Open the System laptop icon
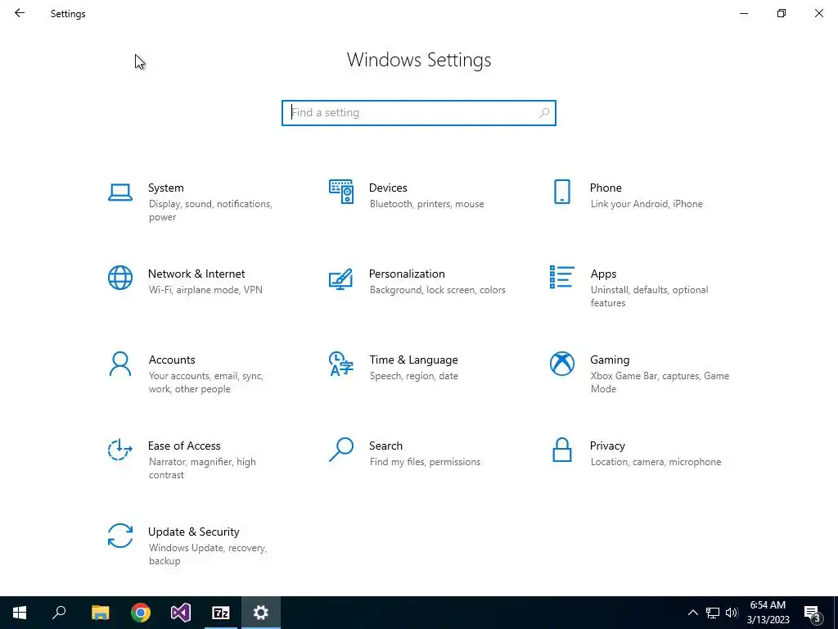This screenshot has width=838, height=629. (x=120, y=192)
